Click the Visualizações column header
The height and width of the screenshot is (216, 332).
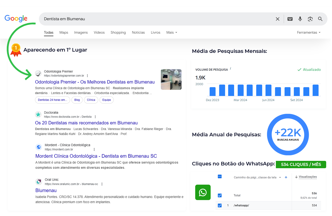(x=308, y=177)
